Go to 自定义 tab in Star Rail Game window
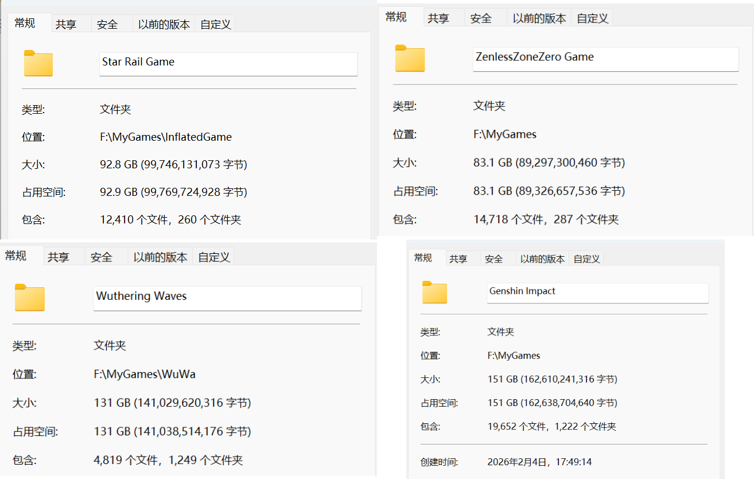Viewport: 754px width, 479px height. (215, 24)
